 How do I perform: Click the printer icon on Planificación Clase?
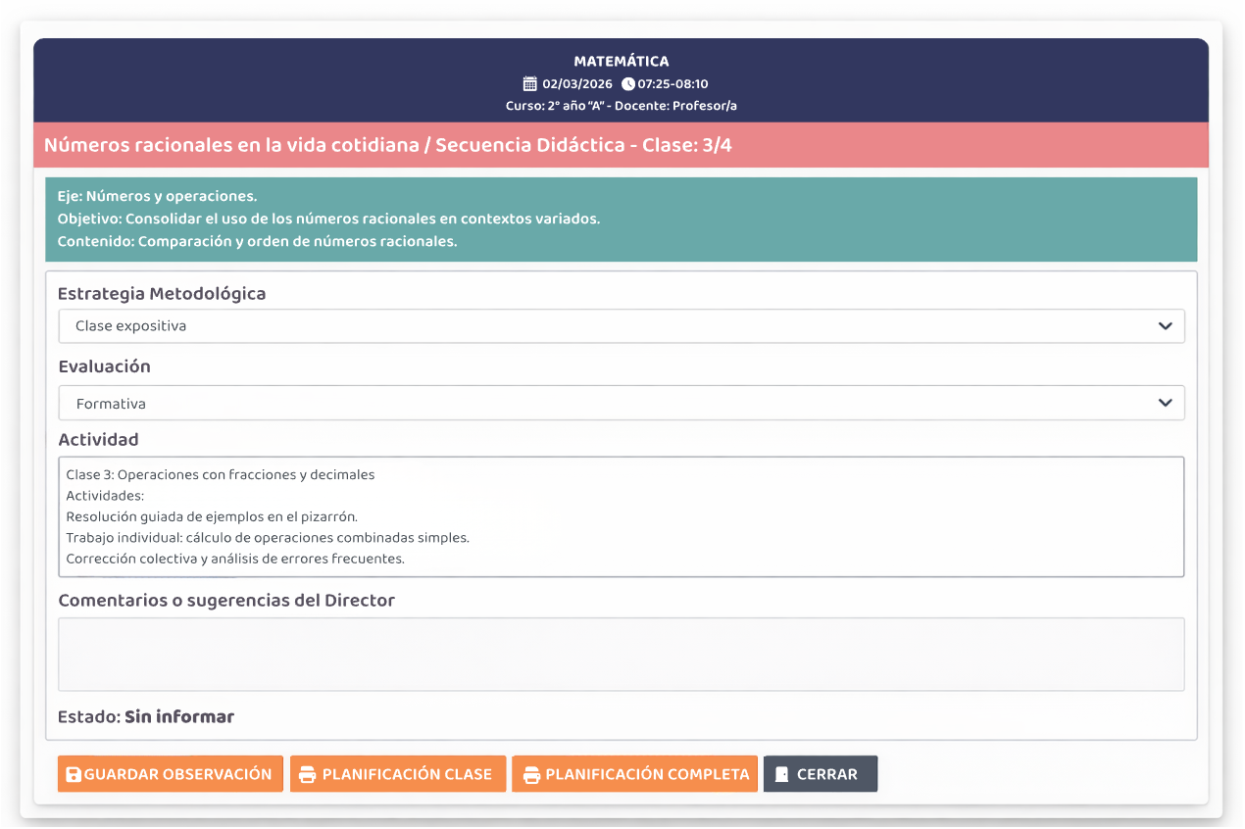307,775
